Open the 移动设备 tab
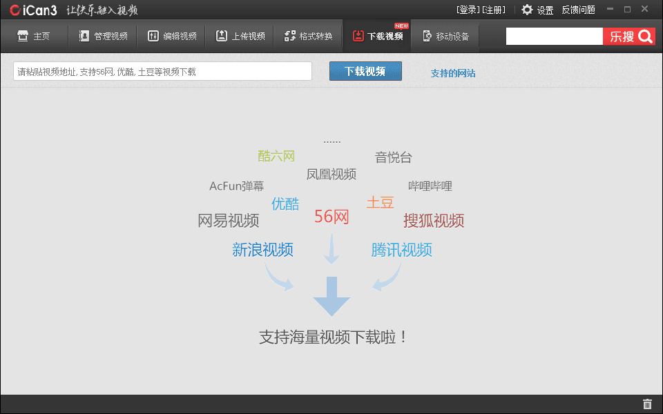The width and height of the screenshot is (663, 414). click(445, 37)
